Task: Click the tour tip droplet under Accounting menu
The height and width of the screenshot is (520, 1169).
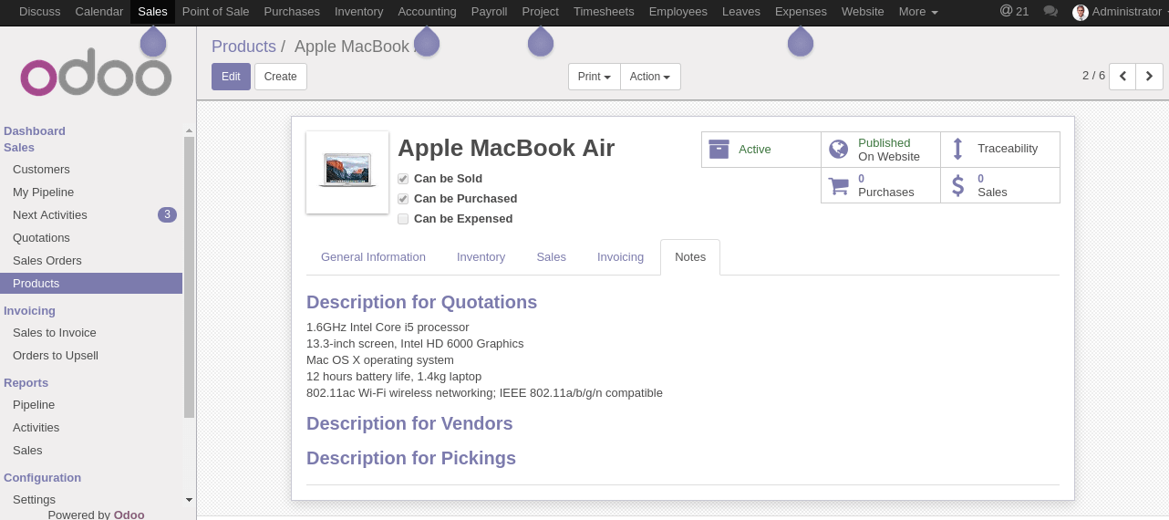Action: [427, 42]
